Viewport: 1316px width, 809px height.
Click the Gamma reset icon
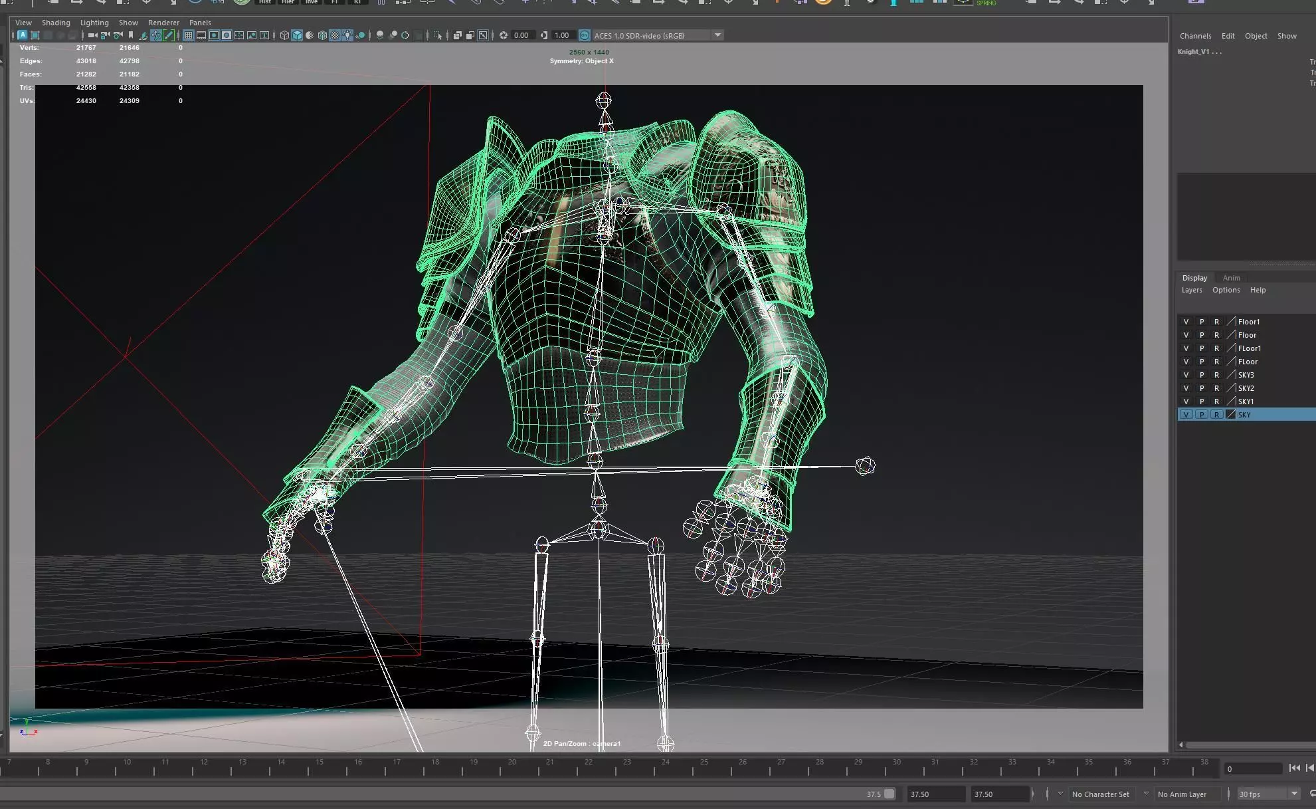[544, 35]
